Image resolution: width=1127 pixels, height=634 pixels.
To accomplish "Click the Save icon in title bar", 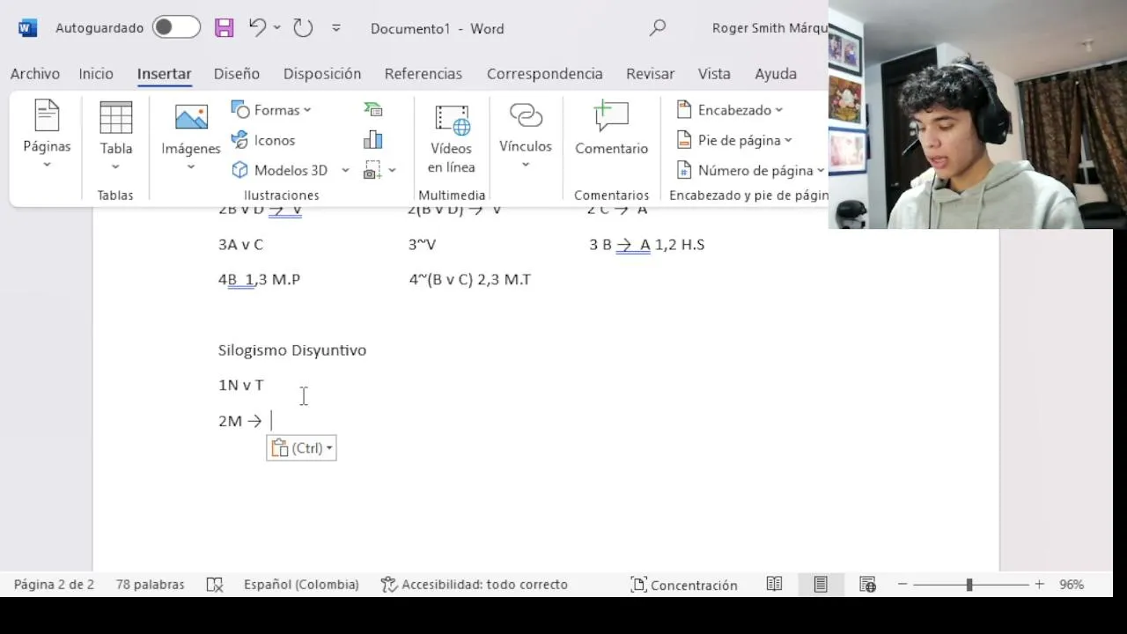I will pyautogui.click(x=225, y=28).
